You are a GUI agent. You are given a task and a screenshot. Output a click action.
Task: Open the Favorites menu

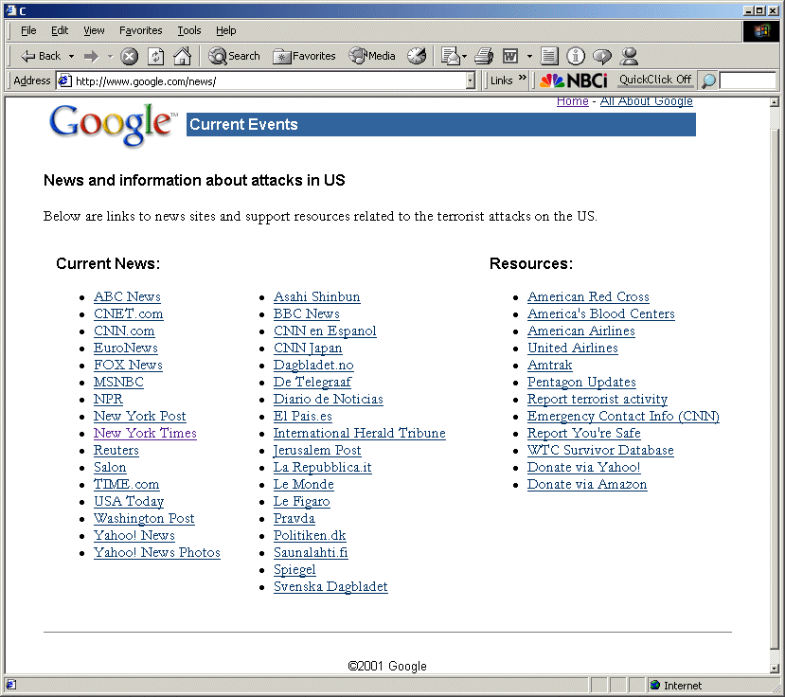140,30
